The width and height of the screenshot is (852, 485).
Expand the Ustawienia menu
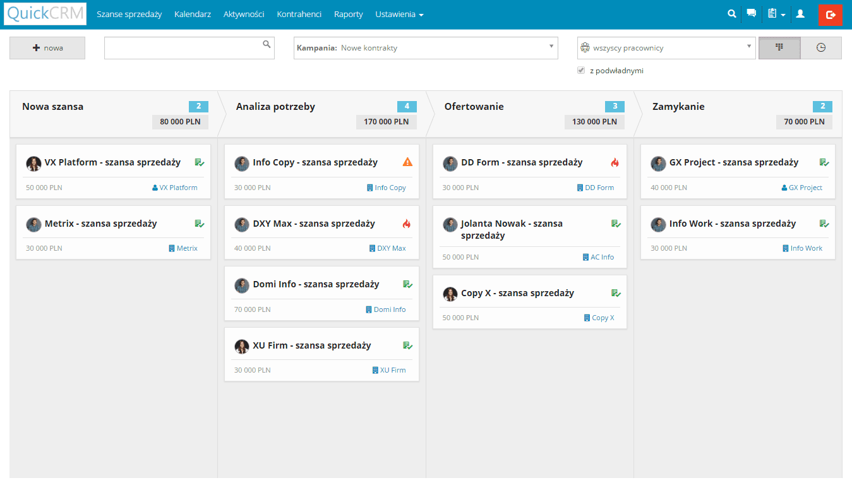coord(399,15)
